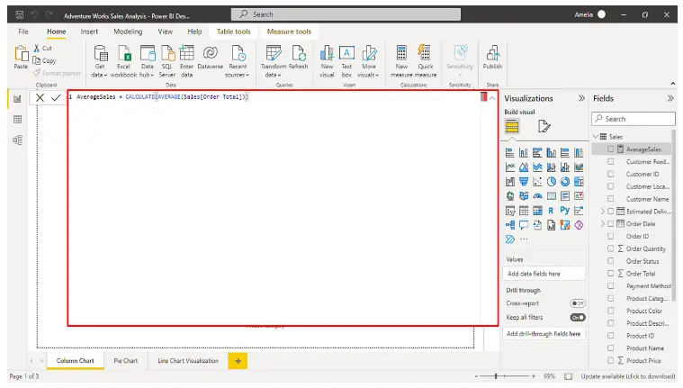This screenshot has height=388, width=683.
Task: Collapse the Sales table in Fields
Action: point(595,136)
